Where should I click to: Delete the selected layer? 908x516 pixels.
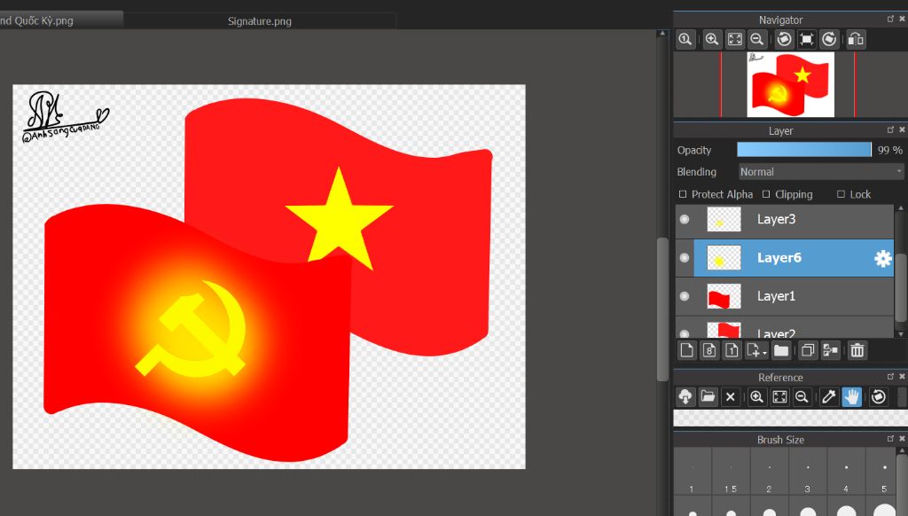(857, 350)
